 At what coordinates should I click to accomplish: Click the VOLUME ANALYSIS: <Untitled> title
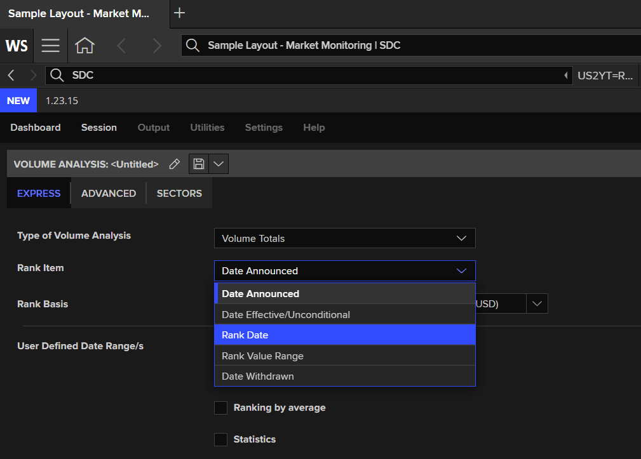[x=86, y=164]
